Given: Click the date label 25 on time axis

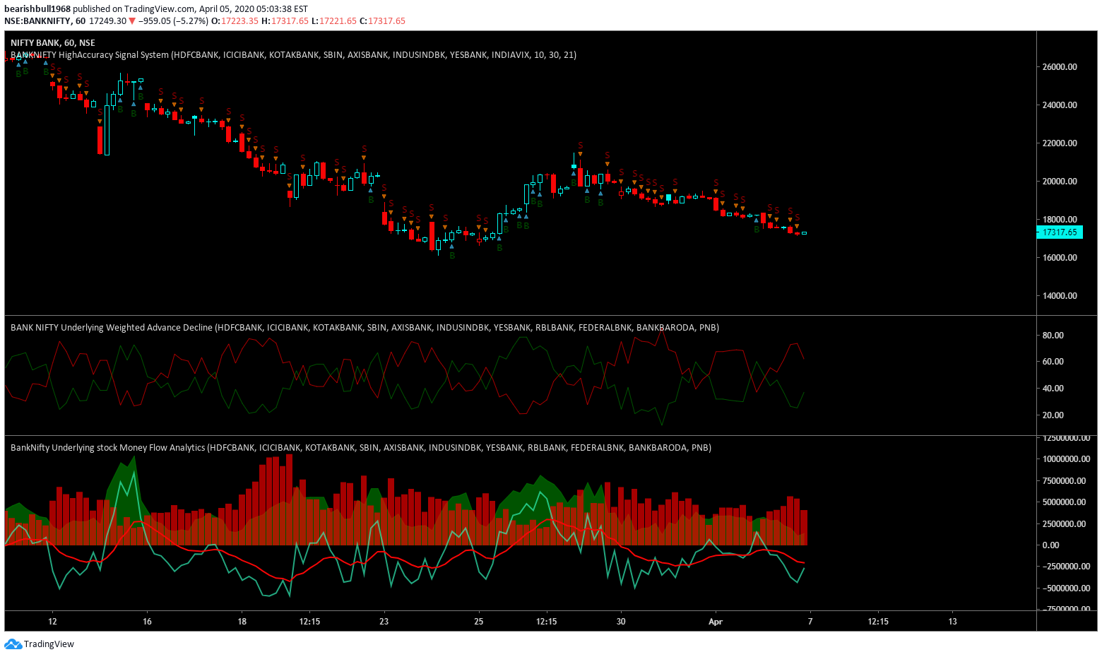Looking at the screenshot, I should [x=479, y=622].
